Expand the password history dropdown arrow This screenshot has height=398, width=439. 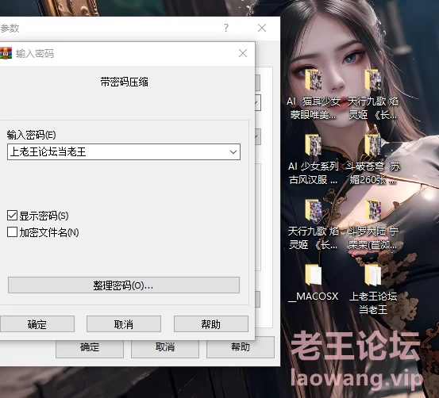(233, 152)
